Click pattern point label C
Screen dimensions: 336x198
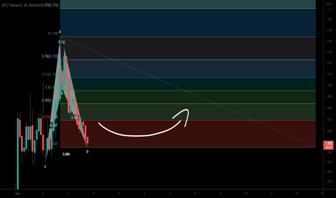[x=64, y=43]
